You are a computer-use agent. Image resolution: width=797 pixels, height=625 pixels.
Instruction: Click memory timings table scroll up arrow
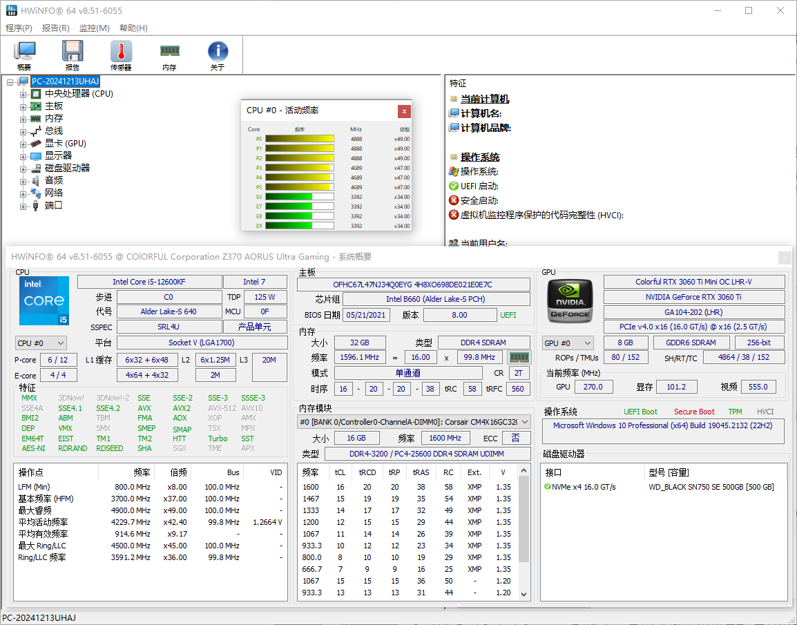tap(524, 470)
